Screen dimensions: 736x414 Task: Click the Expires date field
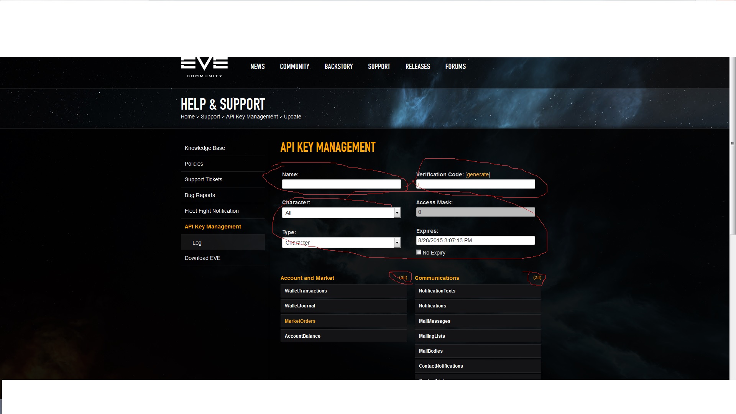(x=475, y=240)
